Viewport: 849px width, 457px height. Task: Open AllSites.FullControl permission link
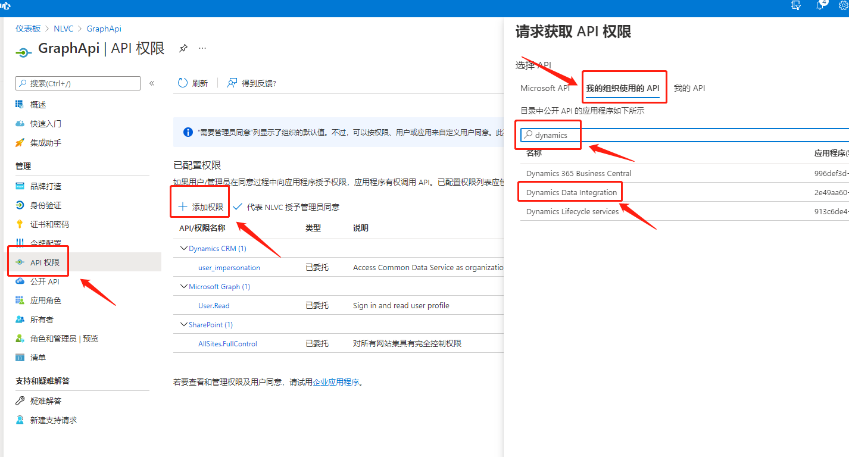click(228, 344)
